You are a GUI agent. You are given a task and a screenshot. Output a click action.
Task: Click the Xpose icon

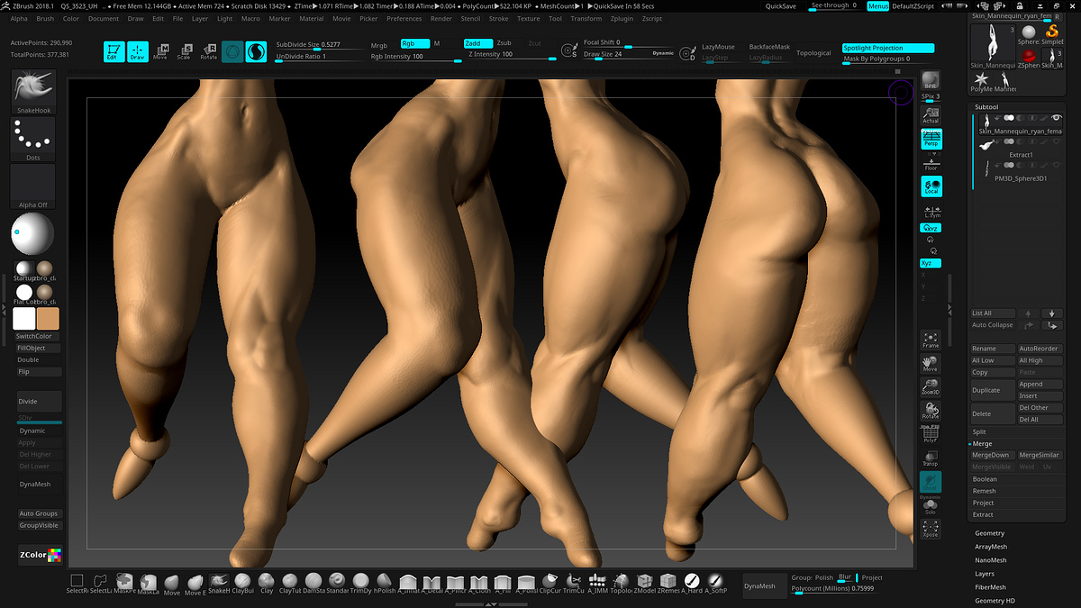coord(931,529)
